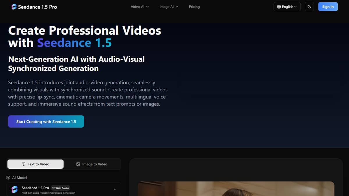This screenshot has width=349, height=196.
Task: Click the Sign In button
Action: [328, 7]
